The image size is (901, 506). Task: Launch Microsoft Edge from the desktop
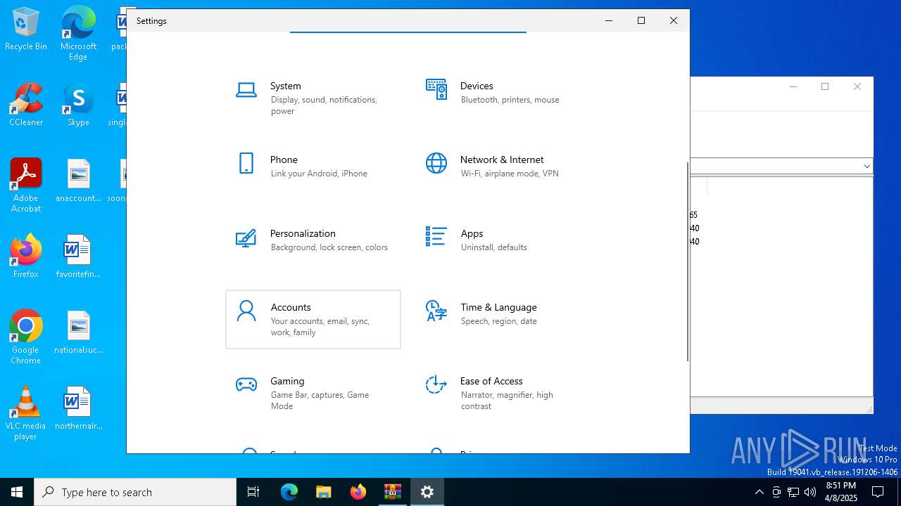[x=78, y=34]
